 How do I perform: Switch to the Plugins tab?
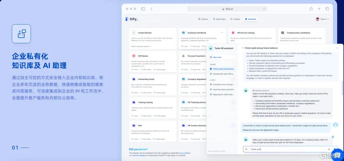(x=235, y=19)
